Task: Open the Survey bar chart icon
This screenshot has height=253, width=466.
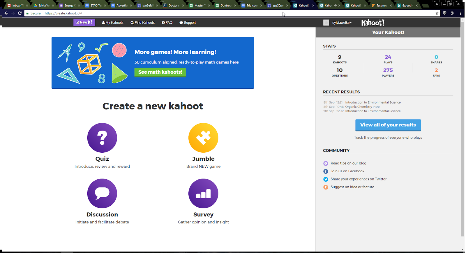Action: tap(203, 194)
